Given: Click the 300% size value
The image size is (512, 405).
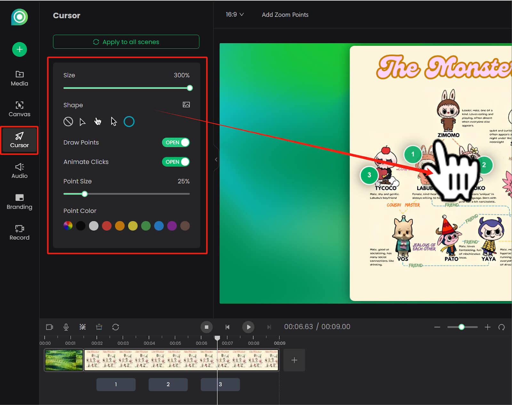Looking at the screenshot, I should coord(181,75).
